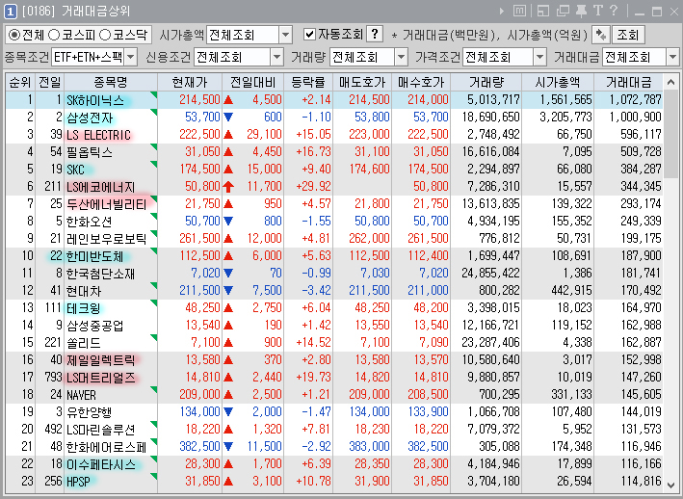
Task: Click the 조회 button
Action: 628,35
